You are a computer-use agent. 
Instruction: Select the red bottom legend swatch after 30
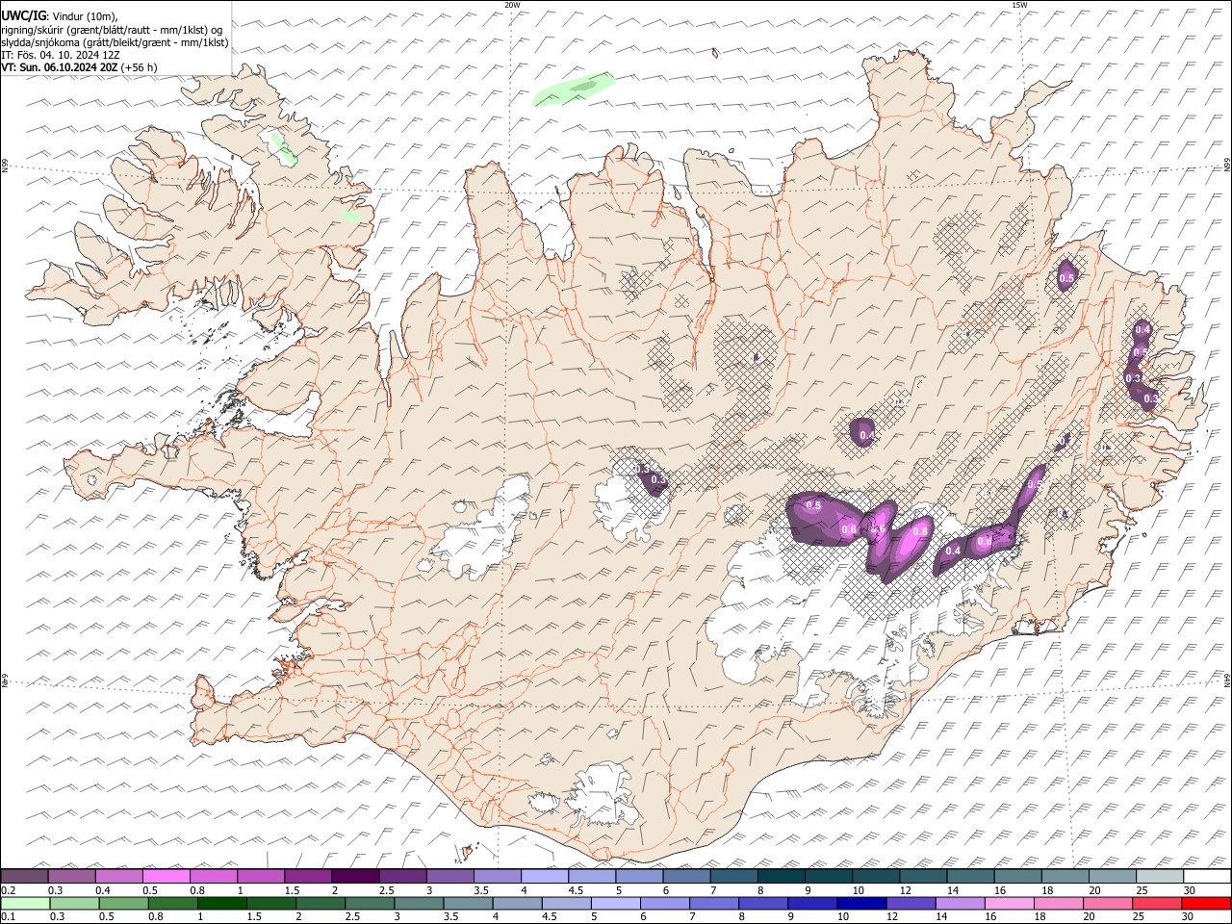[1206, 903]
